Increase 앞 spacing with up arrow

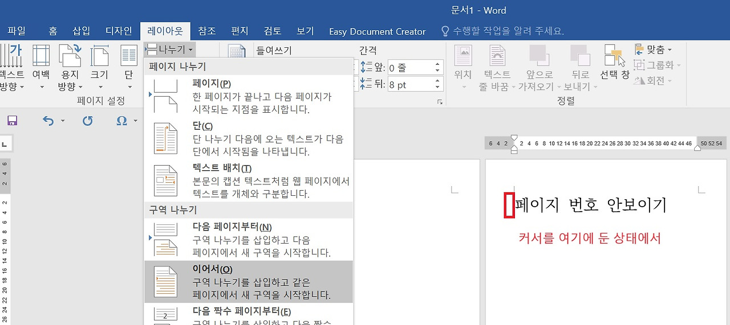point(439,64)
